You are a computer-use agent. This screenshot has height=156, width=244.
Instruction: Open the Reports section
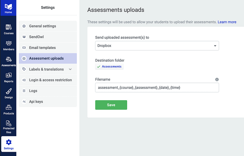[9, 75]
